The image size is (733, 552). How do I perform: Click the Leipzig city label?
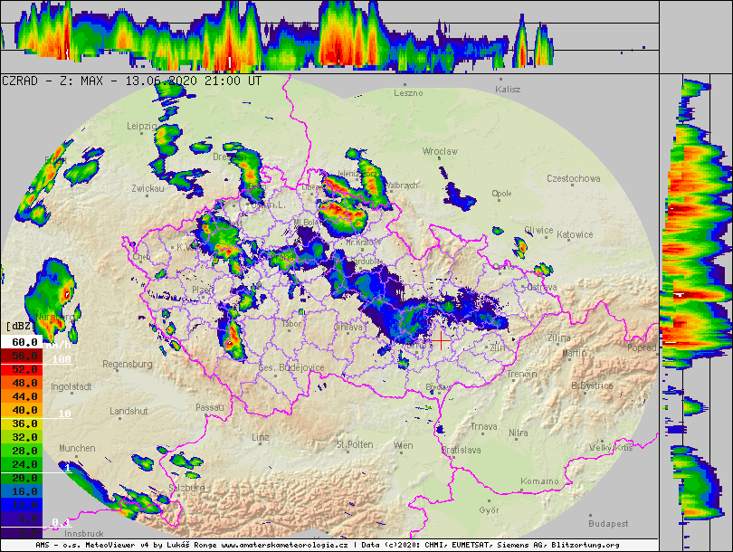tap(142, 126)
